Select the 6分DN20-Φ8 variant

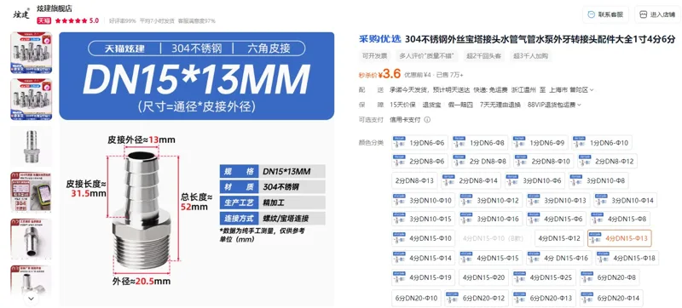point(610,277)
